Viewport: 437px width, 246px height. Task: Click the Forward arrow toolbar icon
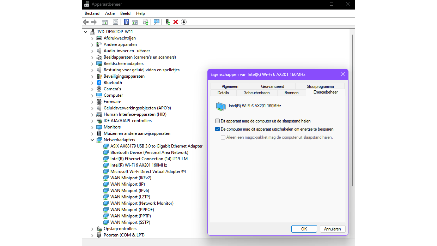pos(94,22)
